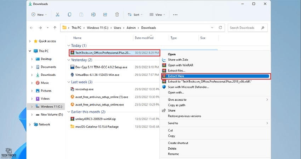Screen dimensions: 301x159
Task: Select Scan with Microsoft Defender
Action: (188, 87)
